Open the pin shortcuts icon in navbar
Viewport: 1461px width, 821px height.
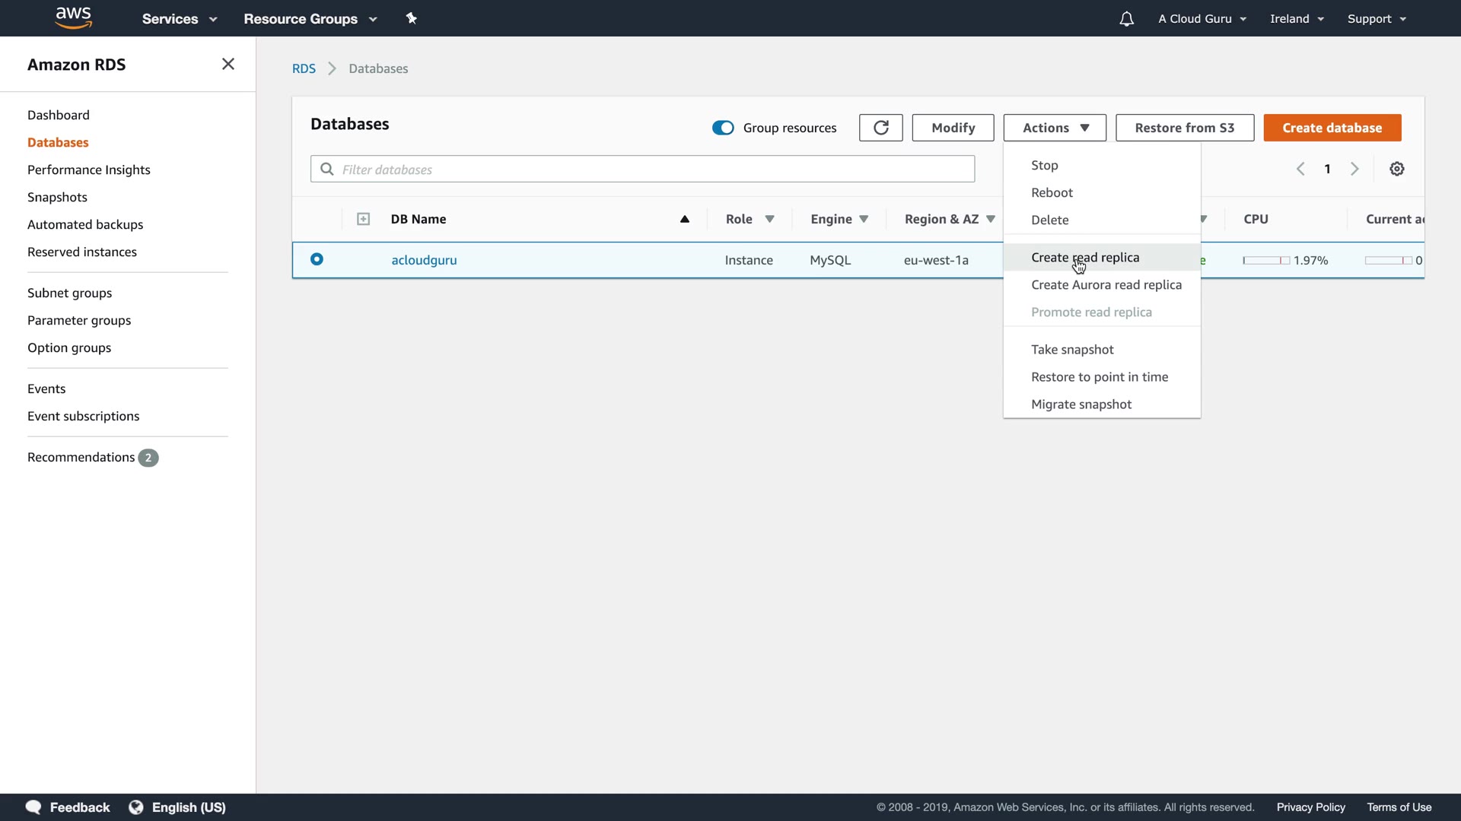[x=412, y=18]
